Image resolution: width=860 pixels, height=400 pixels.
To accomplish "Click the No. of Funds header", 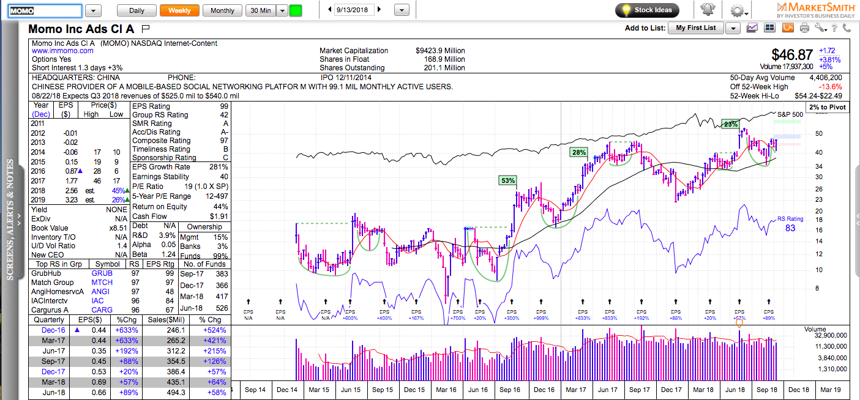I will click(204, 264).
